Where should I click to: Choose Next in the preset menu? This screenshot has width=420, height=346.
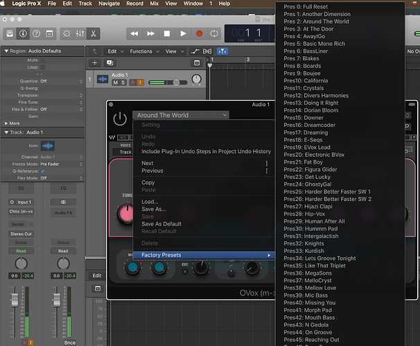pyautogui.click(x=204, y=163)
